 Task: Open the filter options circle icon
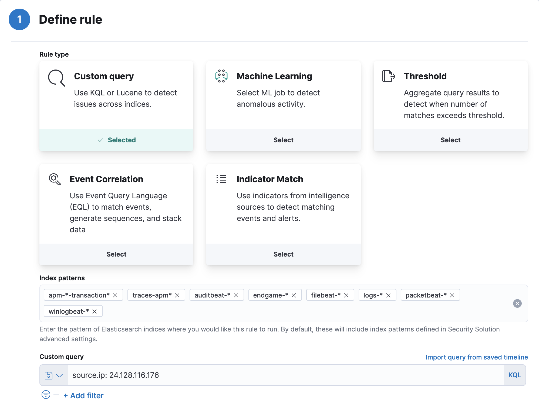(x=46, y=395)
